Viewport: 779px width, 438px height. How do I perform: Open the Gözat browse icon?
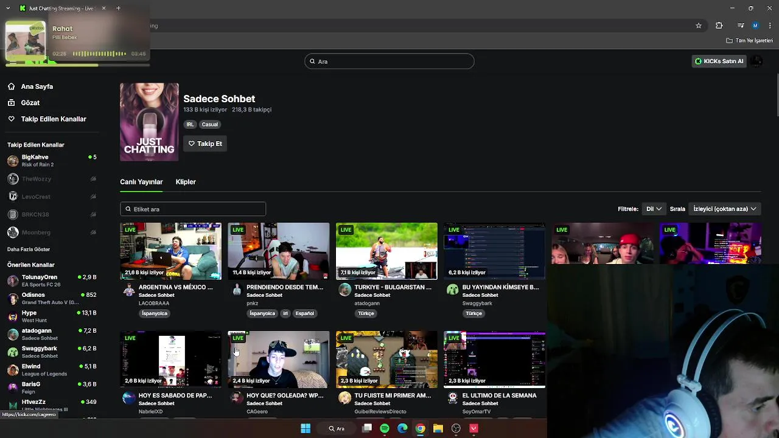(x=11, y=103)
